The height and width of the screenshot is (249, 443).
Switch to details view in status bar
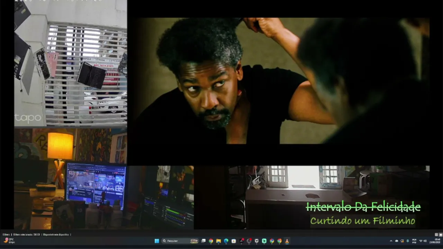point(436,234)
